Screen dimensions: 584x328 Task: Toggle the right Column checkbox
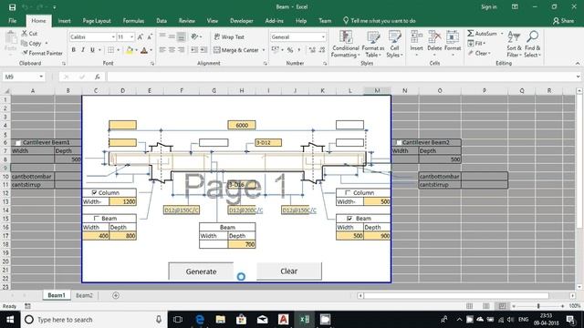(x=348, y=192)
